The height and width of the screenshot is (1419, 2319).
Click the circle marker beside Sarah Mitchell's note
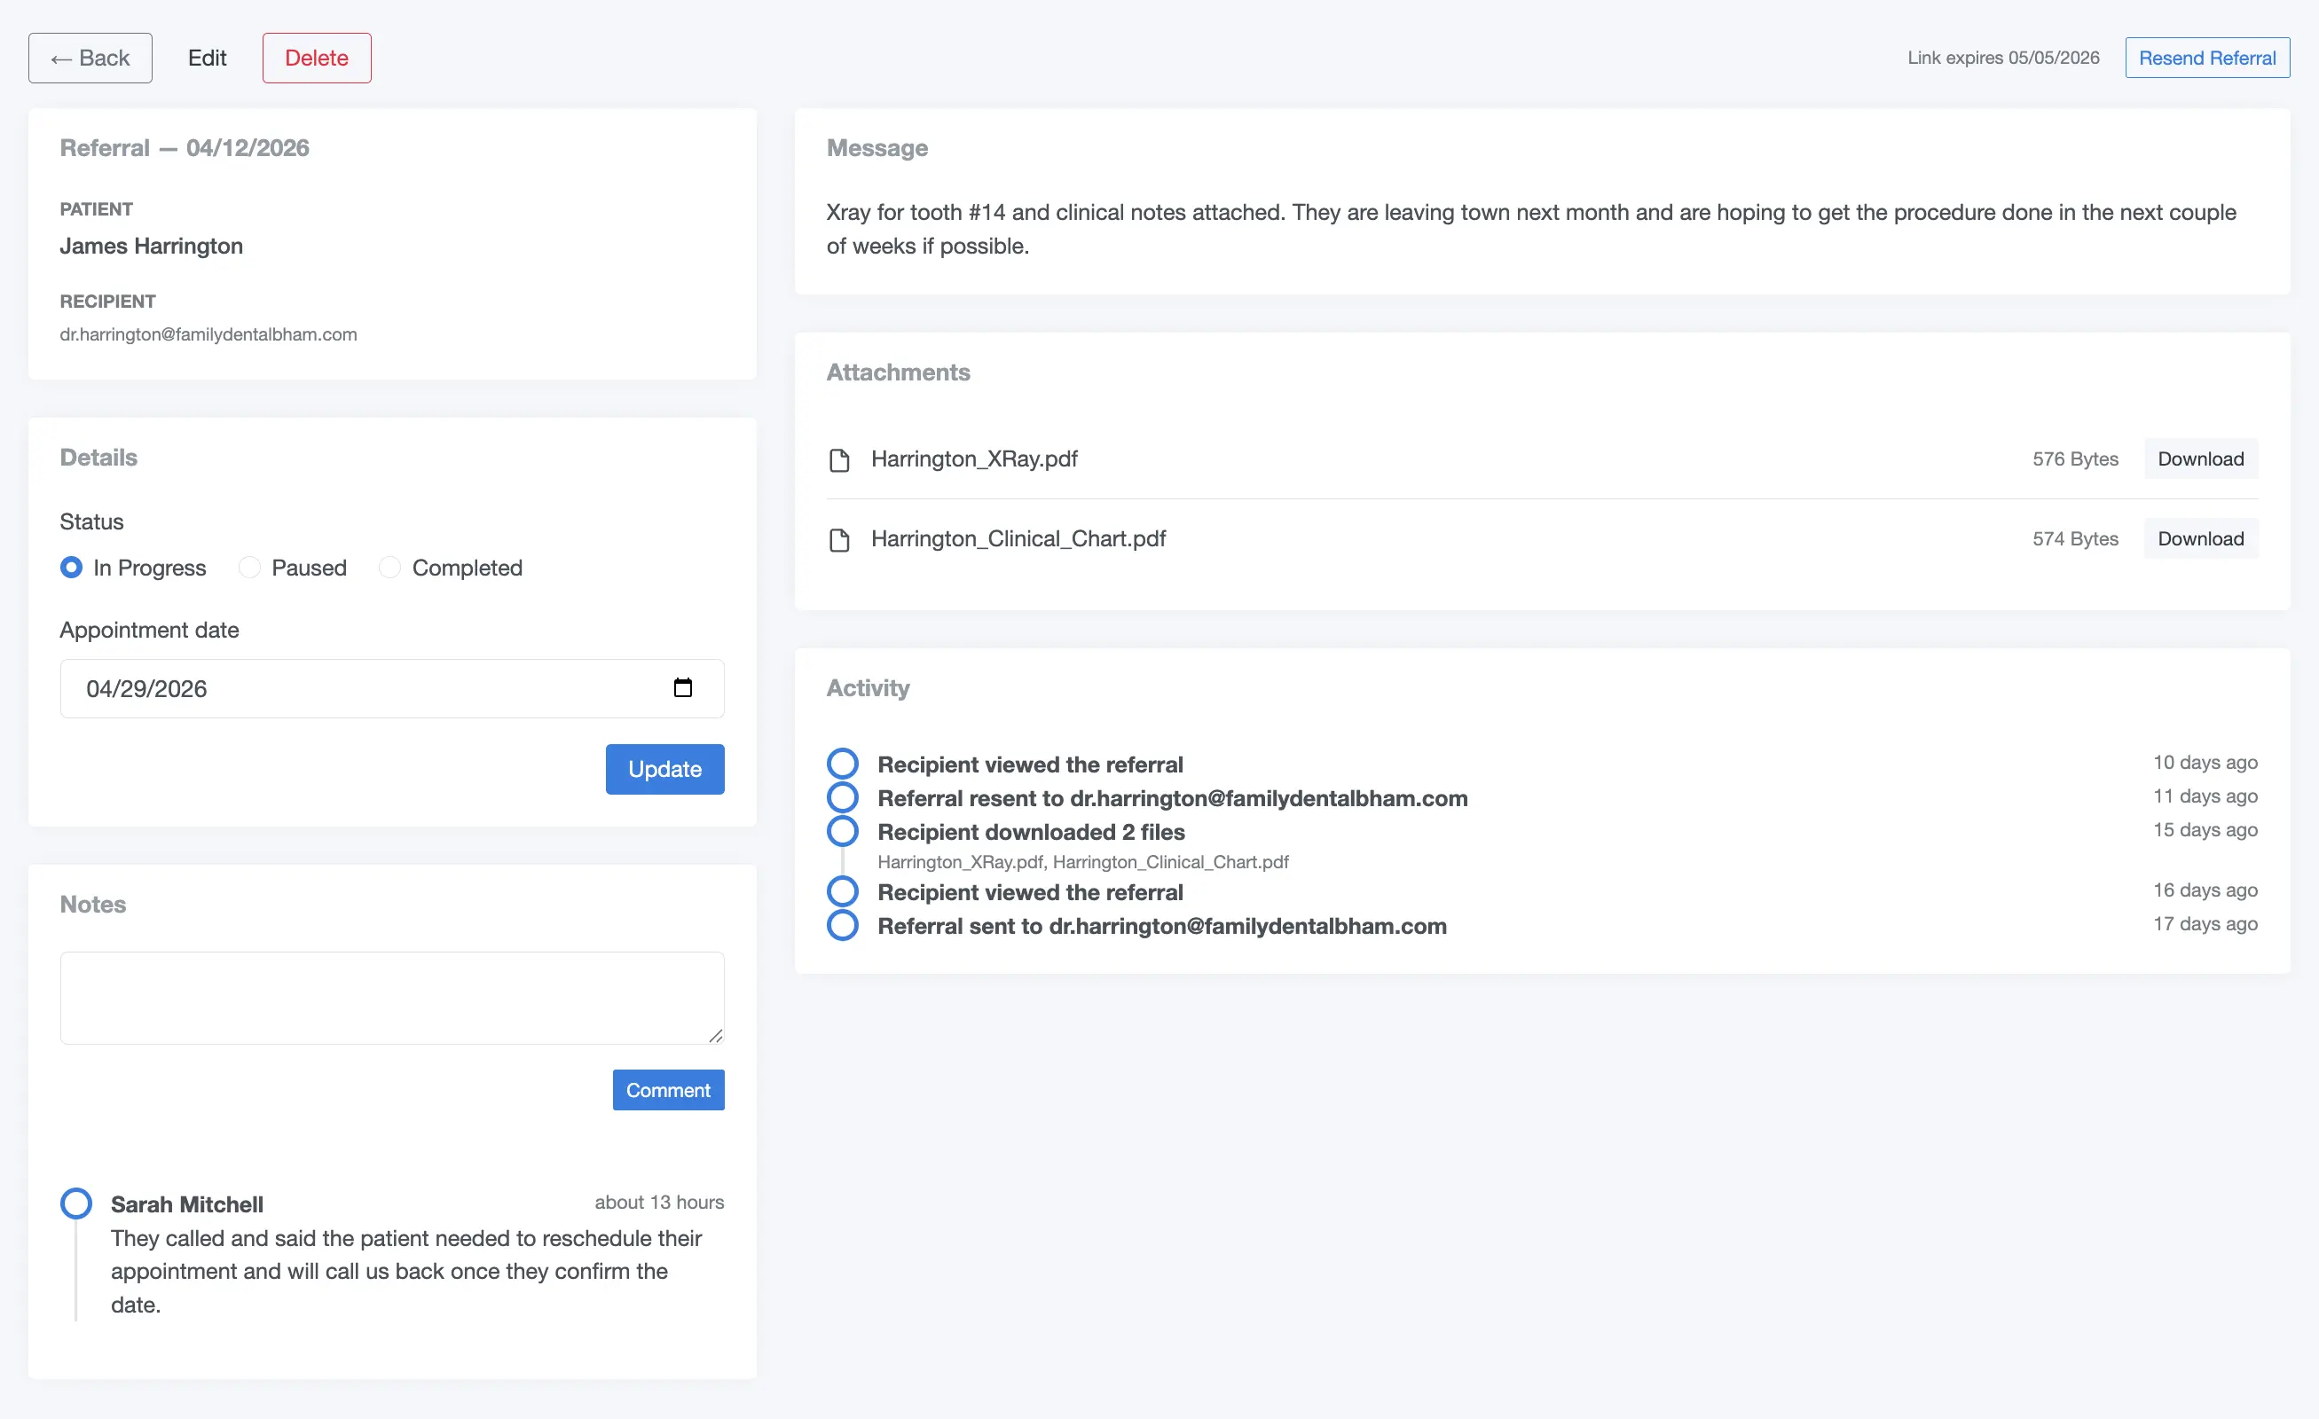76,1203
